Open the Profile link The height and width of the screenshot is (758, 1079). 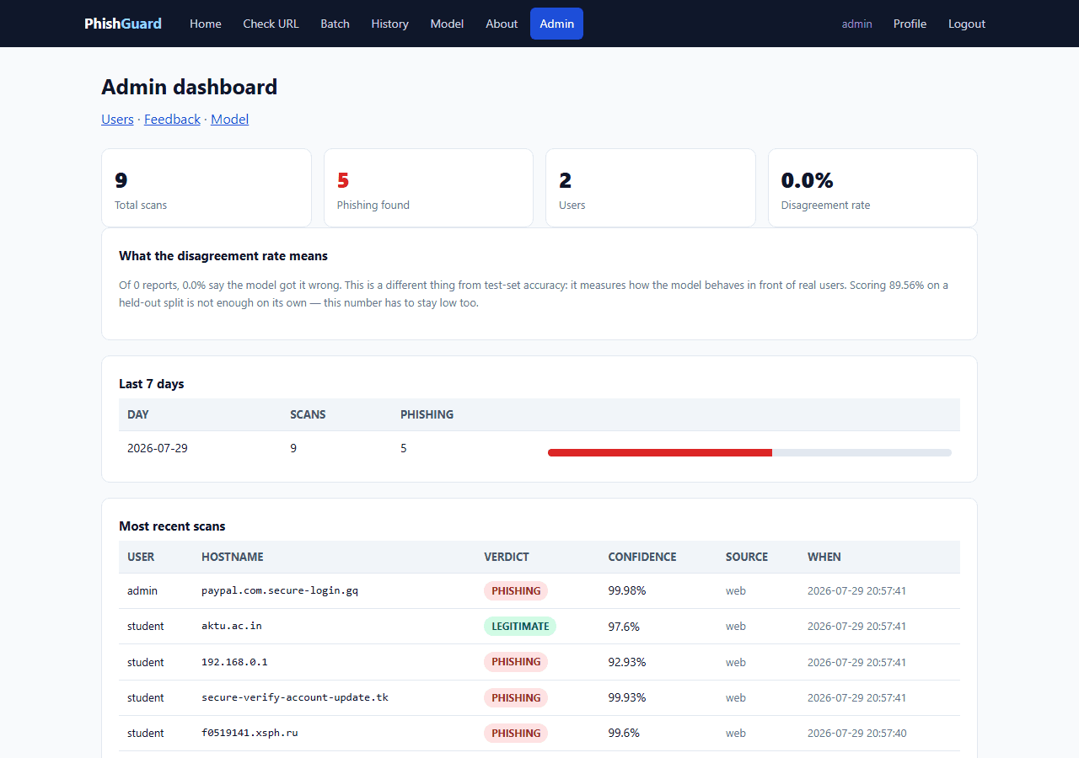910,24
